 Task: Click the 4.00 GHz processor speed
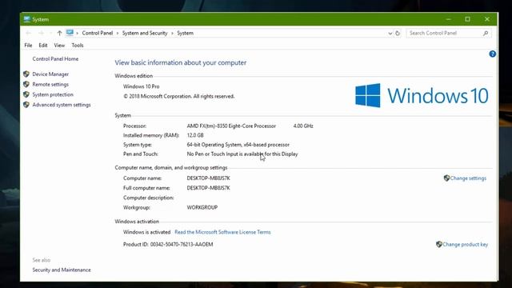[303, 126]
